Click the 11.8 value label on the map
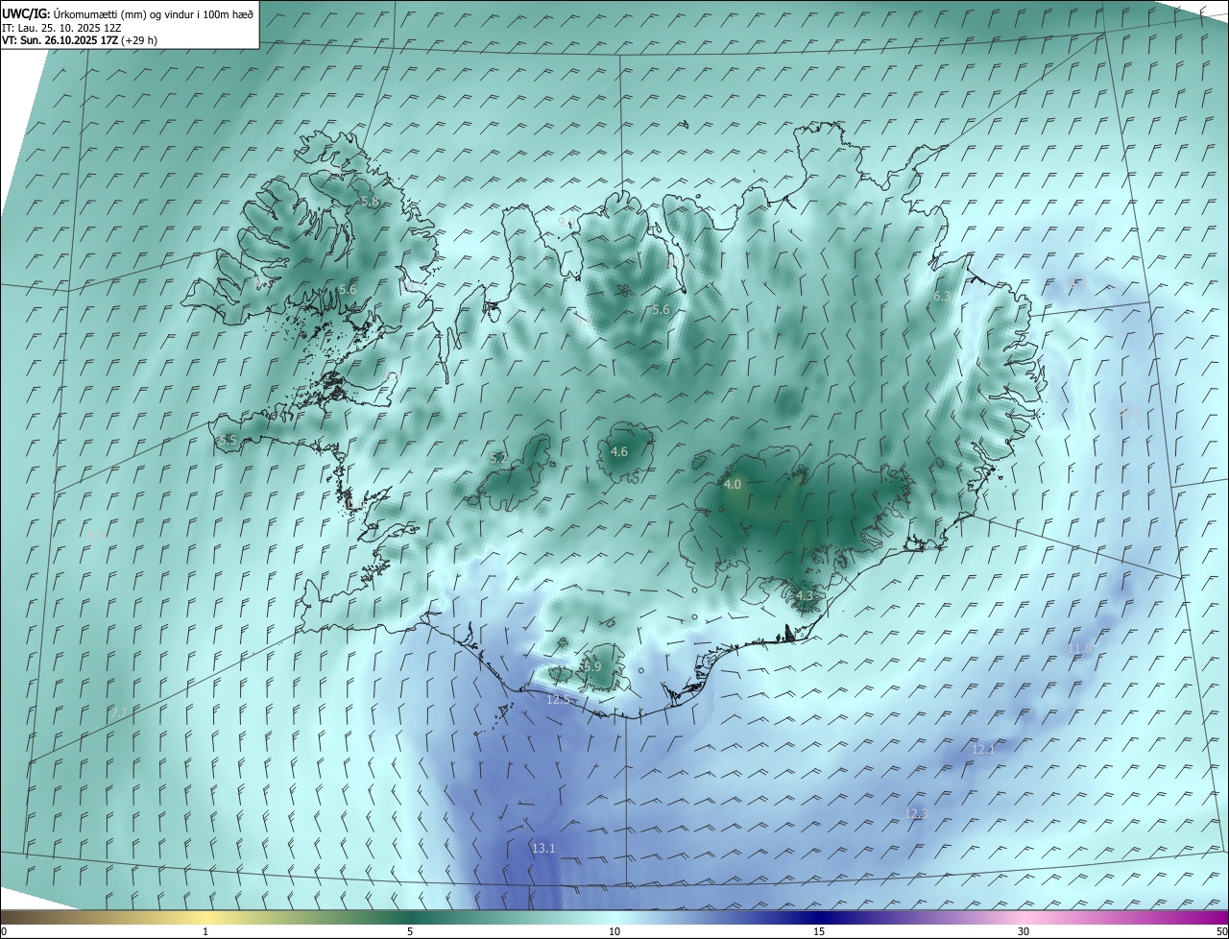 click(1080, 649)
